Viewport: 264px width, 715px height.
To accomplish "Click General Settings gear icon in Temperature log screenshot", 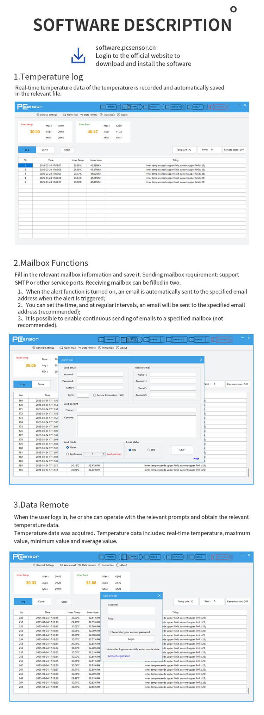I will pos(38,115).
